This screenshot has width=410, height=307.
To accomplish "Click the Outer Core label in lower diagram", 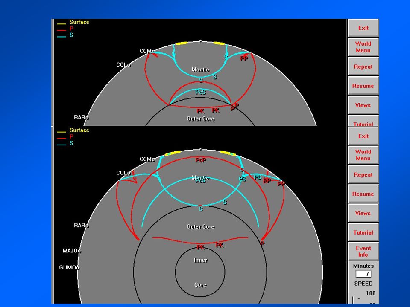I will point(201,226).
